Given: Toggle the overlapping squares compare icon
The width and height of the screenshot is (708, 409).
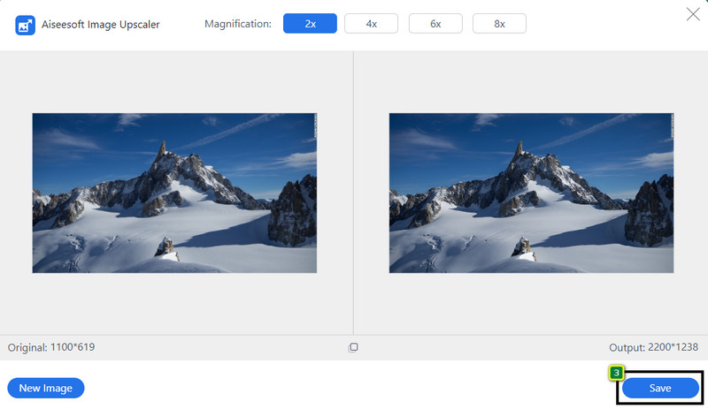Looking at the screenshot, I should (353, 348).
